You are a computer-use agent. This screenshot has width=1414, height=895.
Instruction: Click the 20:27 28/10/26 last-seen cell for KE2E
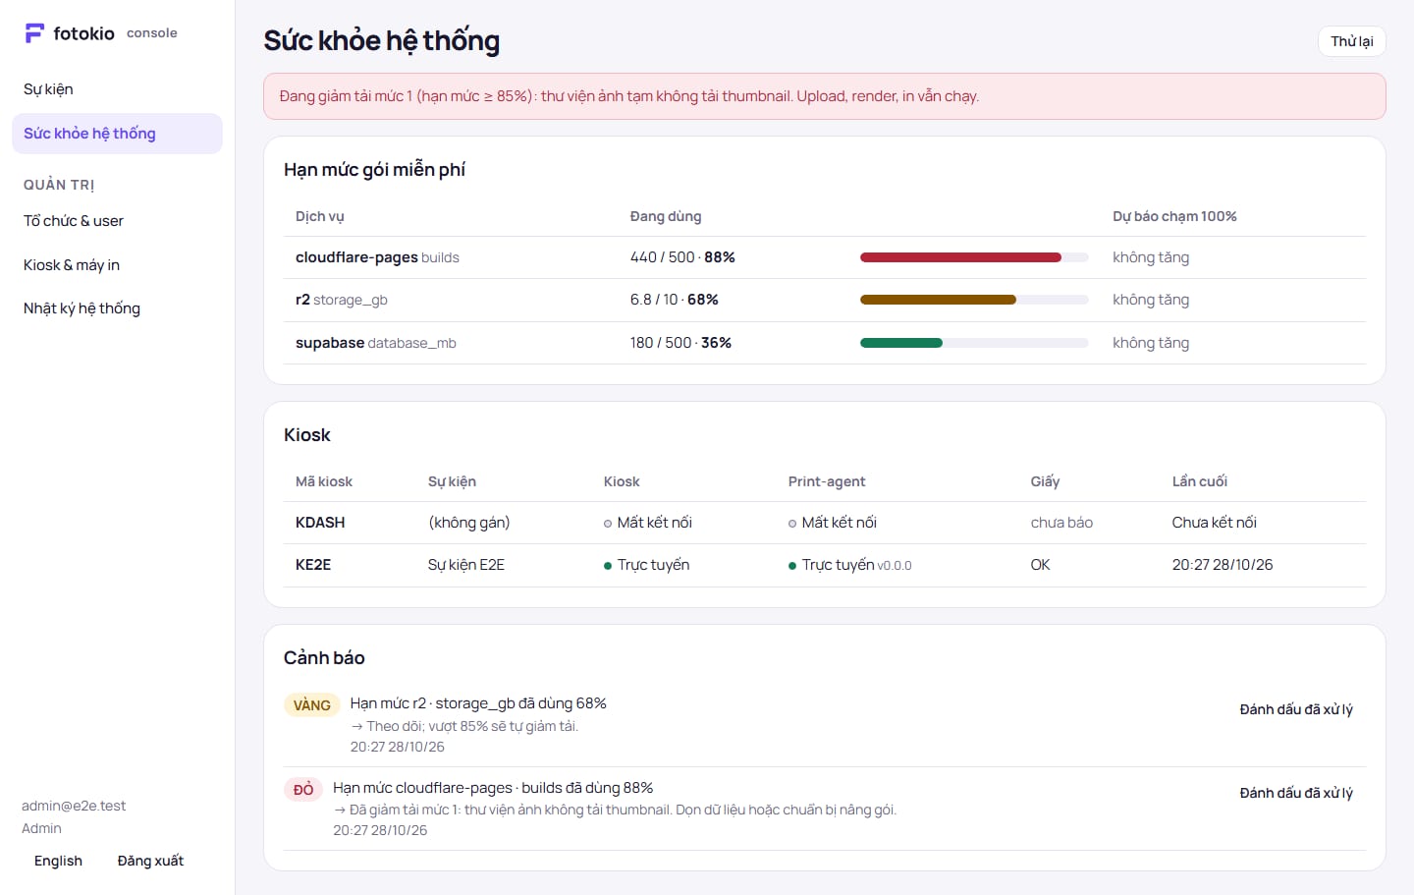pyautogui.click(x=1223, y=565)
